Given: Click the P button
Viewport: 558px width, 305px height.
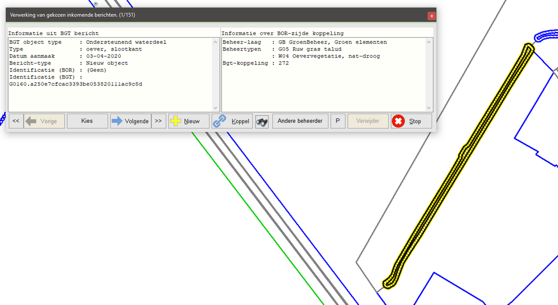Looking at the screenshot, I should point(338,121).
